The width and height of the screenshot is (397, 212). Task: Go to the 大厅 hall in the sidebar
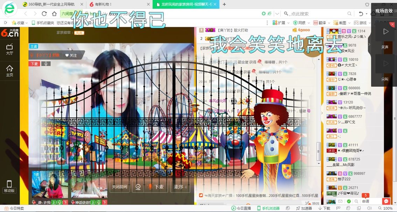(9, 49)
